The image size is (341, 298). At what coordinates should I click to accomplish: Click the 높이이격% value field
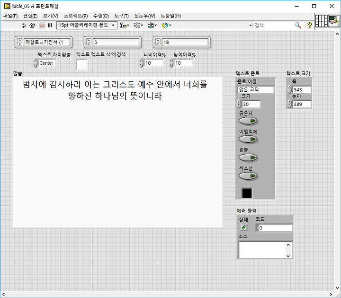(x=183, y=63)
